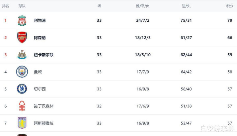Select the 阿斯顿维拉 team name
The height and width of the screenshot is (136, 237).
[x=44, y=123]
